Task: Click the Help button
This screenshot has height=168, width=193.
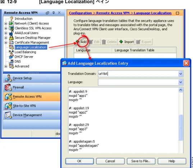Action: click(x=172, y=161)
